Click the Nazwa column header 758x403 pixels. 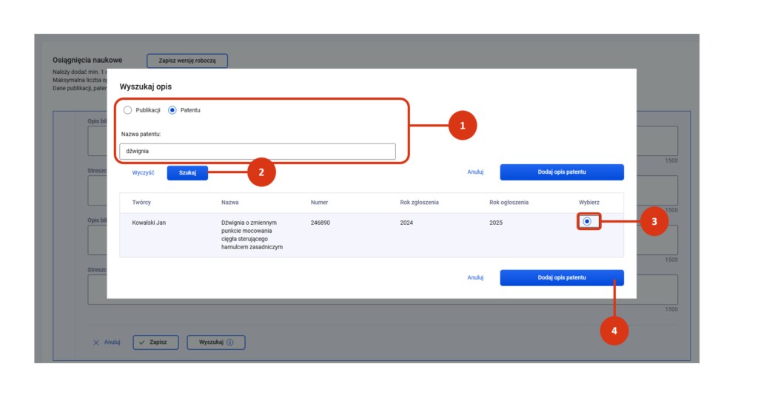point(229,202)
